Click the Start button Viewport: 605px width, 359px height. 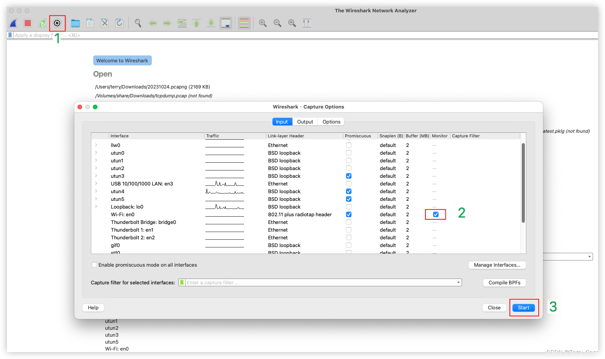coord(524,307)
